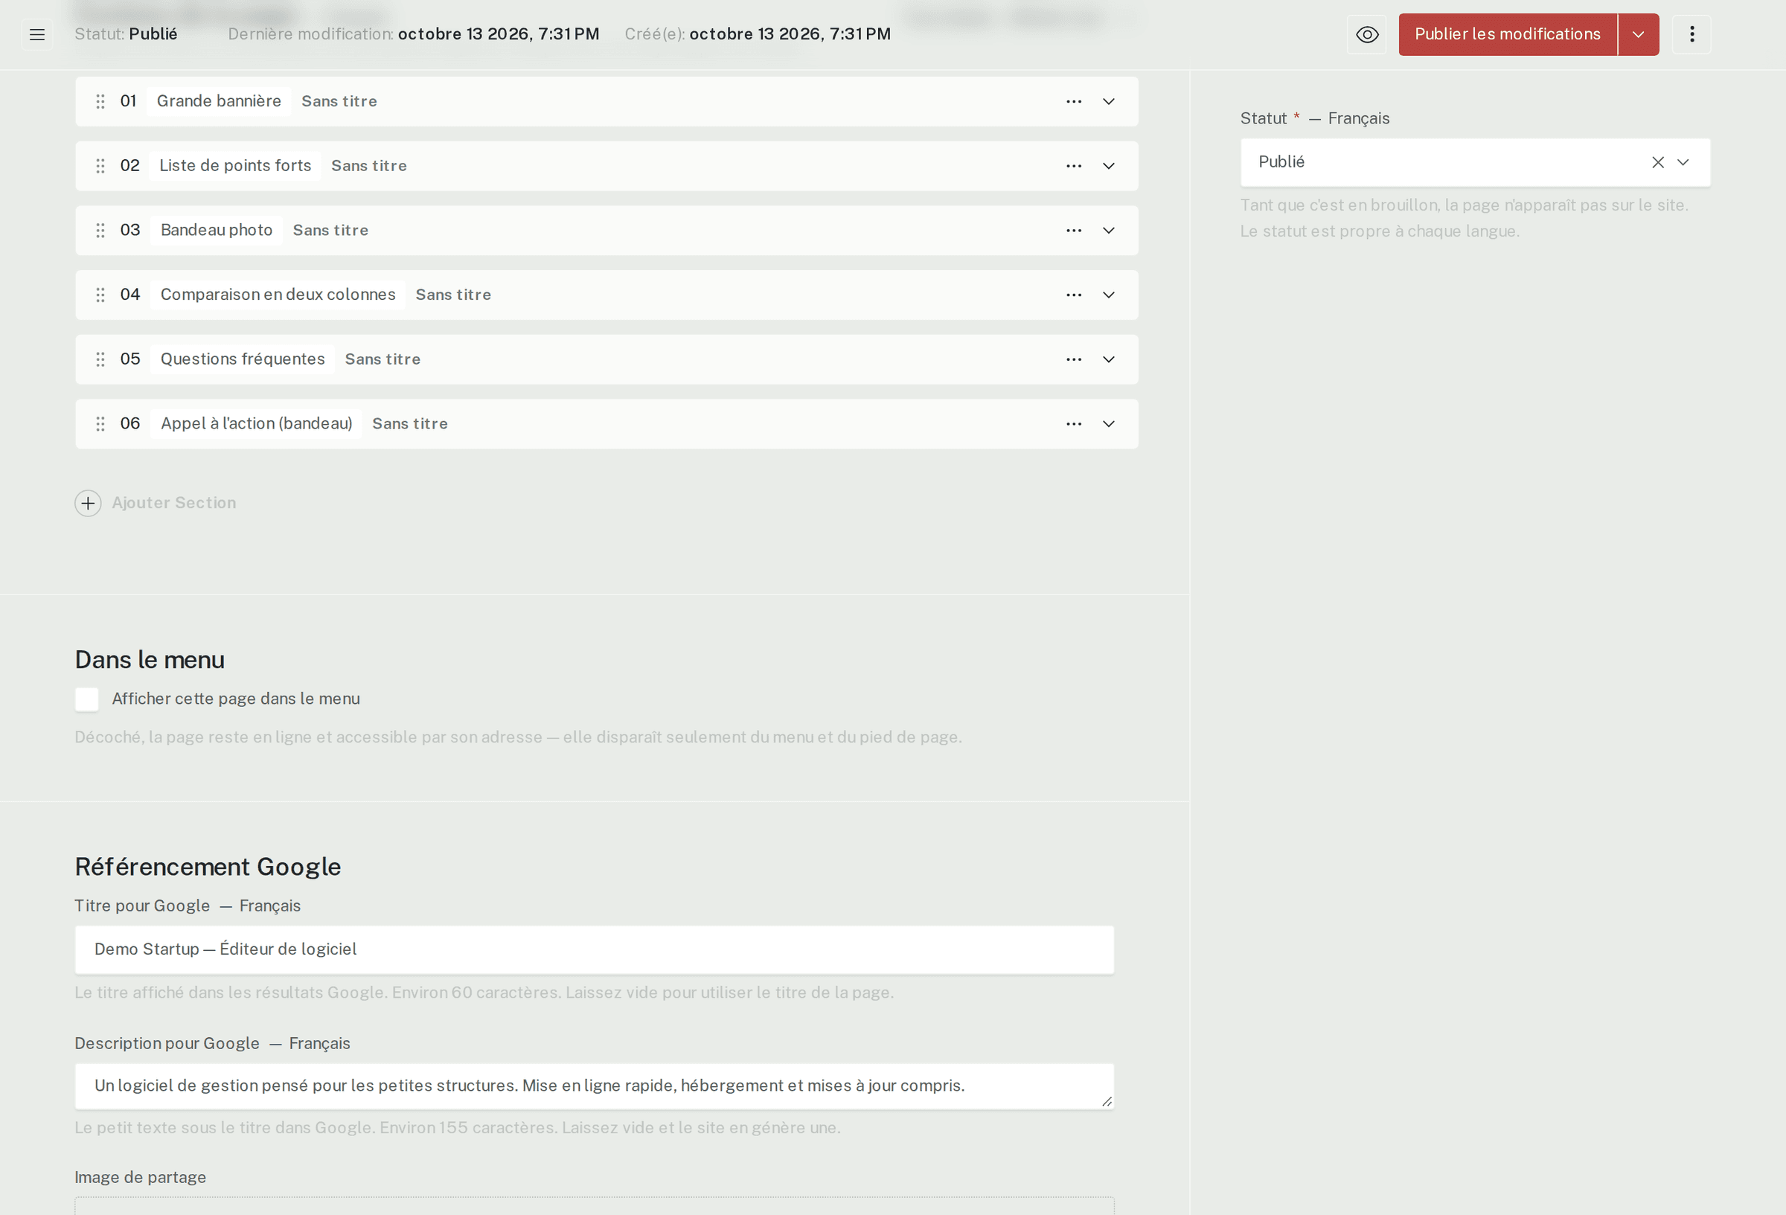
Task: Click the Grande bannière block label
Action: click(x=219, y=101)
